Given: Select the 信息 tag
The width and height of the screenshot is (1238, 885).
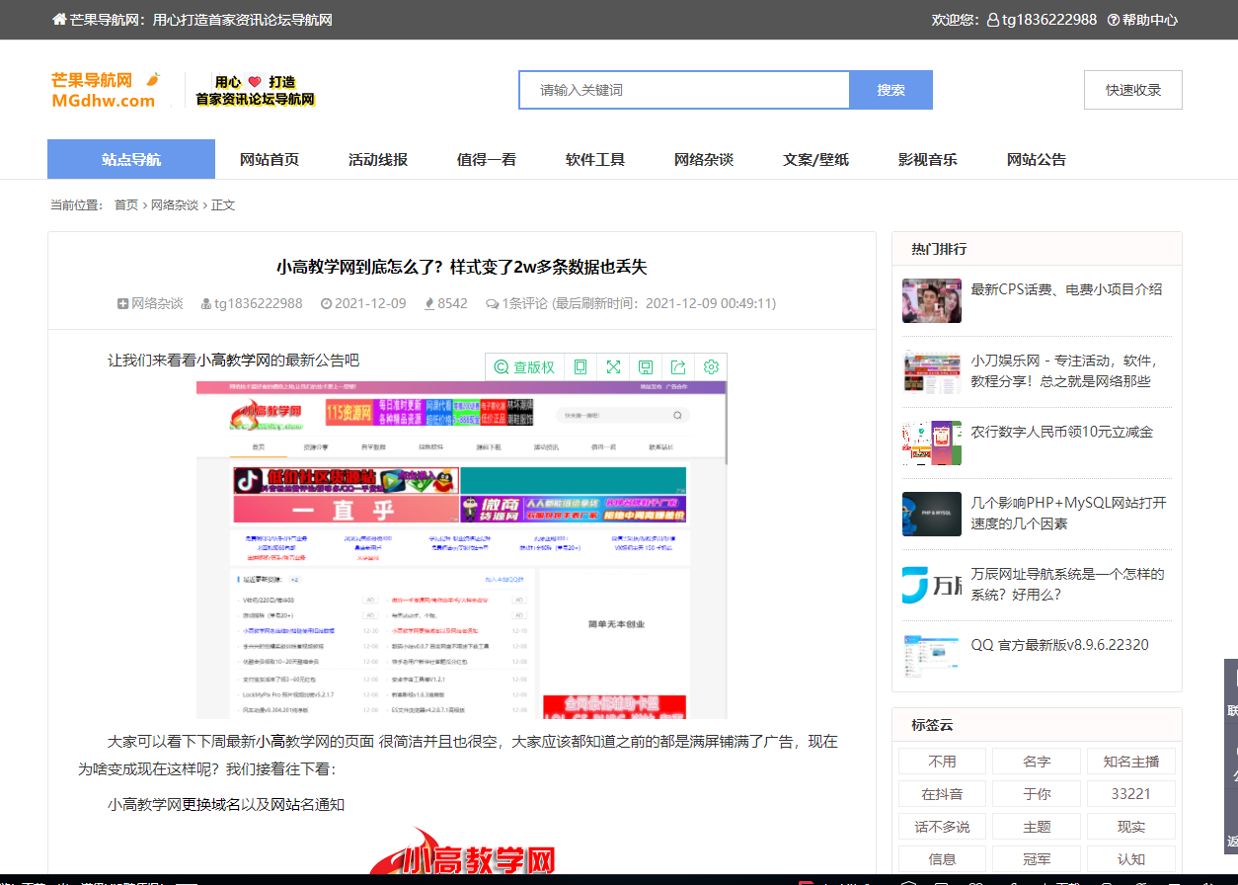Looking at the screenshot, I should (943, 859).
